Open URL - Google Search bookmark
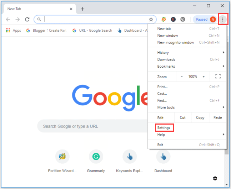Image resolution: width=231 pixels, height=189 pixels. pos(92,30)
